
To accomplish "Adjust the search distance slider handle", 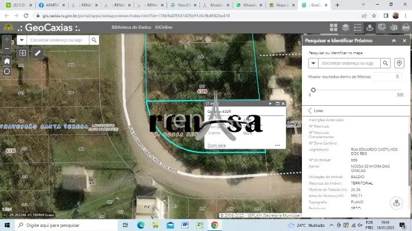I will tap(313, 90).
